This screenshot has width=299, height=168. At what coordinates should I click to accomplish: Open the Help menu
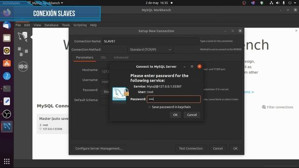(93, 25)
